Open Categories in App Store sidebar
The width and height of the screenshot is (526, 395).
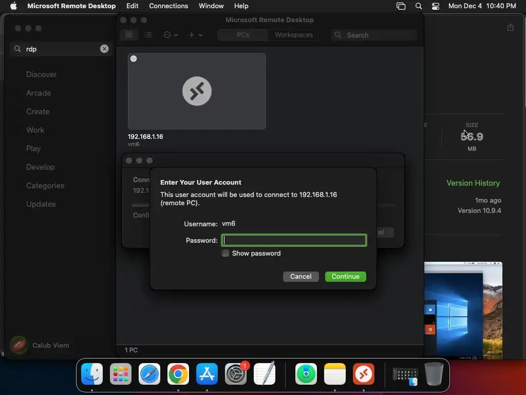(x=45, y=185)
